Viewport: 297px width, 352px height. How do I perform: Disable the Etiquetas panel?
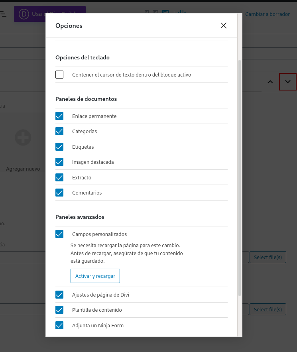coord(59,147)
